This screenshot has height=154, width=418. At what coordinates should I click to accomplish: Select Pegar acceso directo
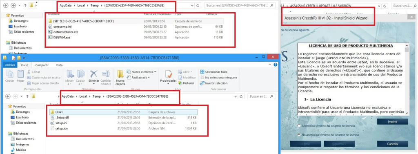[43, 83]
